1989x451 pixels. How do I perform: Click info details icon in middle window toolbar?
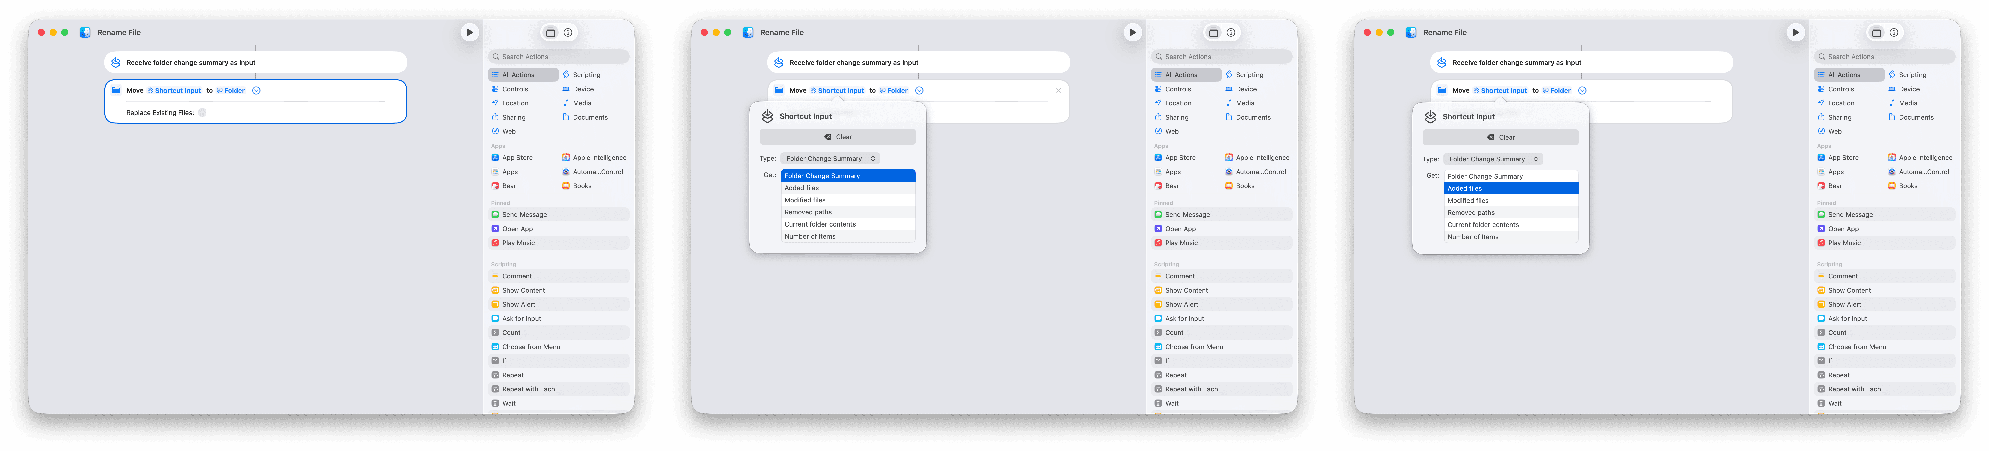click(1231, 32)
